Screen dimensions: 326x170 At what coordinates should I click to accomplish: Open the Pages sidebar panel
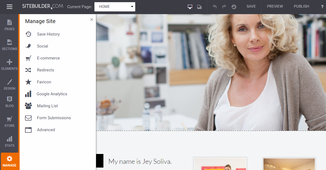[10, 25]
